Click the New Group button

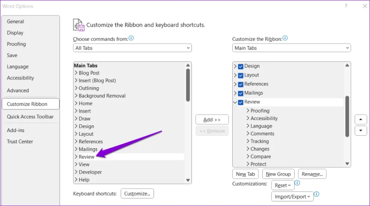click(x=278, y=174)
